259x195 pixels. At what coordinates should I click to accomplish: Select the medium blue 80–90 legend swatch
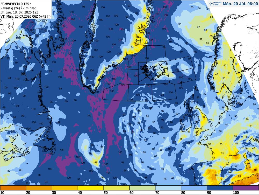pos(194,188)
